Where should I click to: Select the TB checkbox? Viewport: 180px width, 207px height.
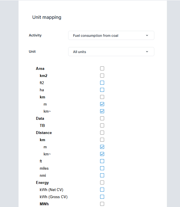[102, 125]
